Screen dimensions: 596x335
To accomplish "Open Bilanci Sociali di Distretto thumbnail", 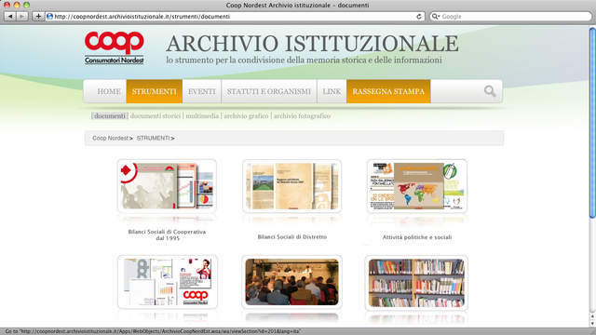I will (x=291, y=186).
